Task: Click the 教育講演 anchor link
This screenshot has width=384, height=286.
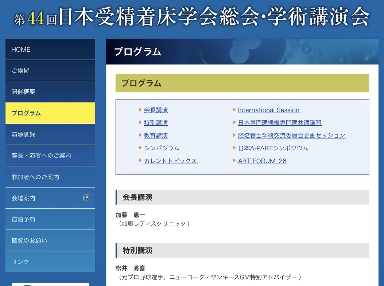Action: [156, 136]
